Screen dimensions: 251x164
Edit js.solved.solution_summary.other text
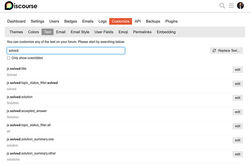[x=238, y=154]
